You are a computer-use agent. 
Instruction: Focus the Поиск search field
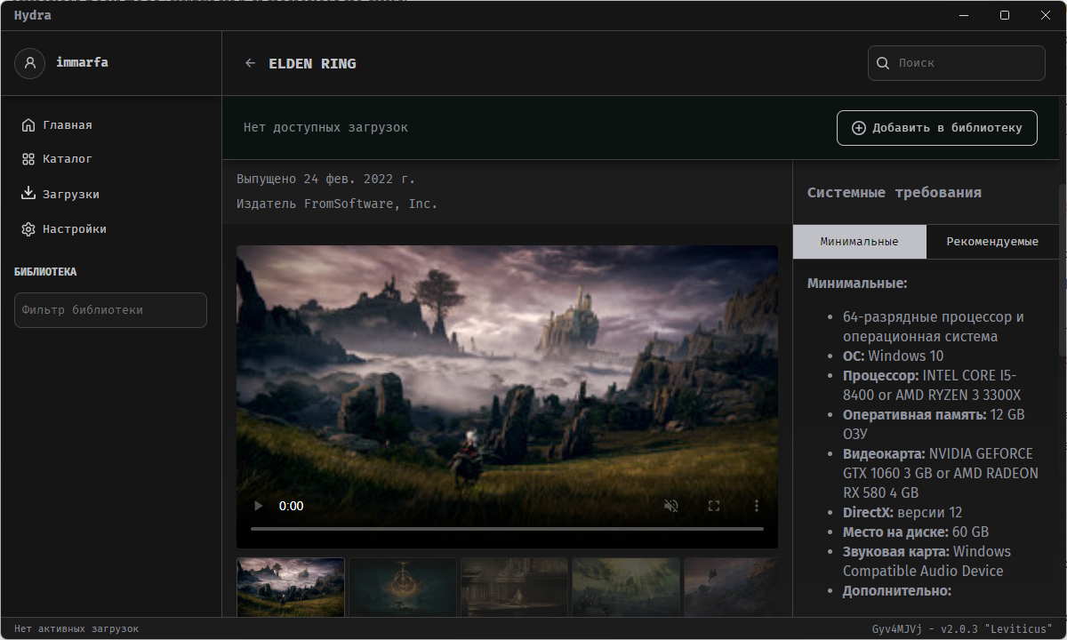click(957, 63)
